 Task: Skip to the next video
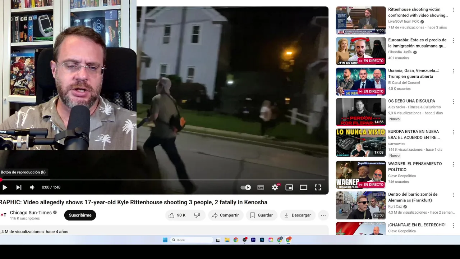pos(19,187)
